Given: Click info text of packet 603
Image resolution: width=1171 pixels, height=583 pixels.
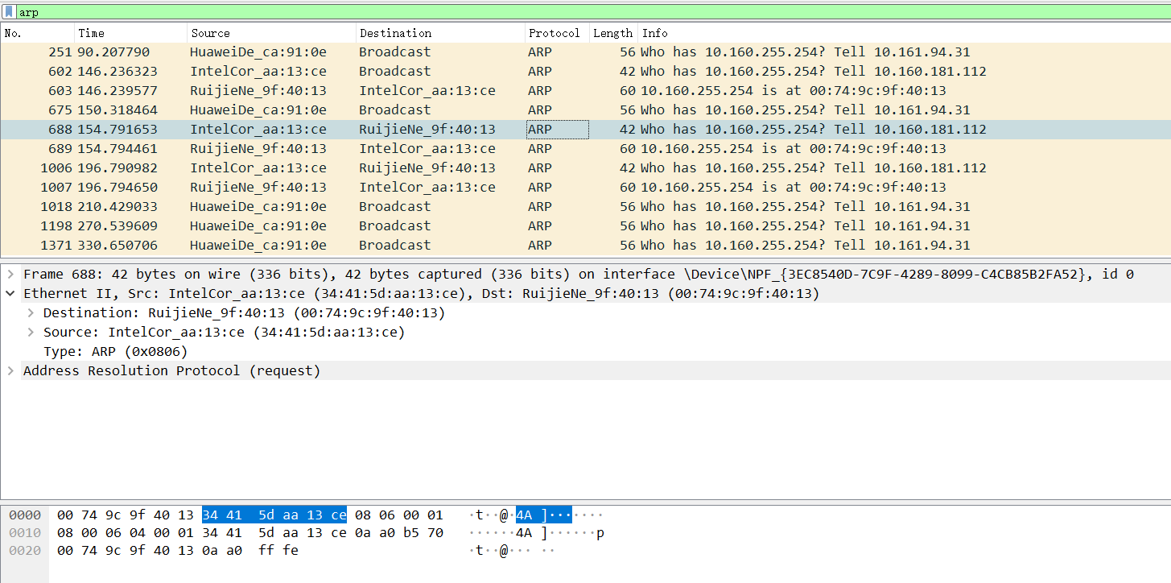Looking at the screenshot, I should tap(794, 91).
